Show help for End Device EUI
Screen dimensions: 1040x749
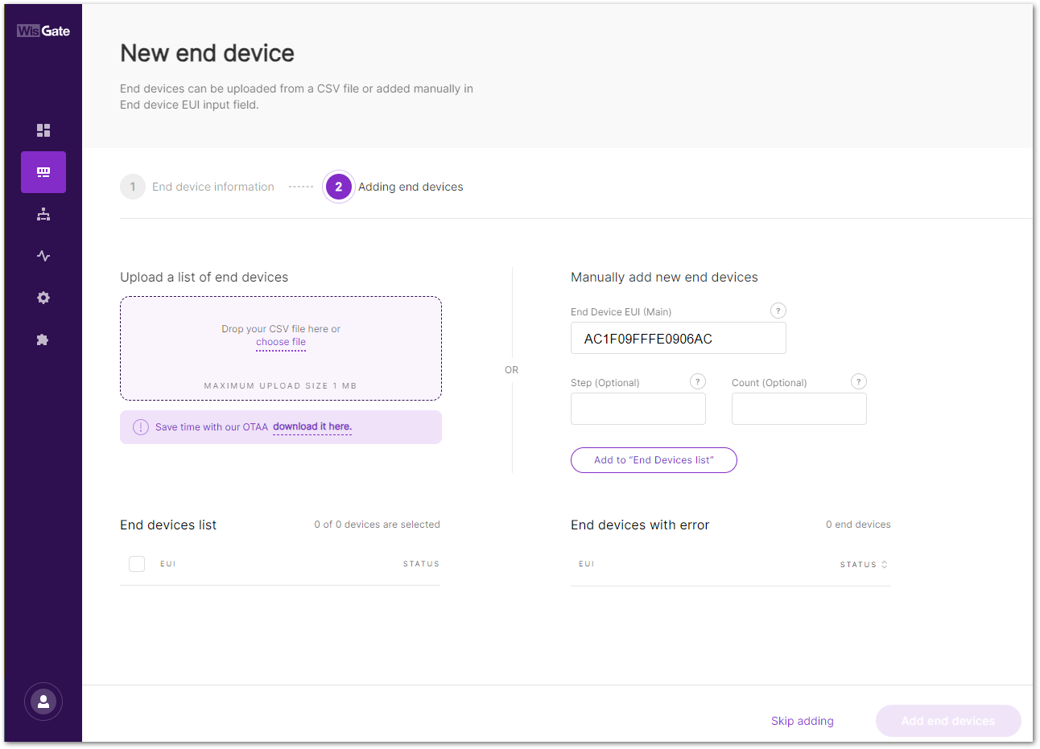pyautogui.click(x=778, y=311)
